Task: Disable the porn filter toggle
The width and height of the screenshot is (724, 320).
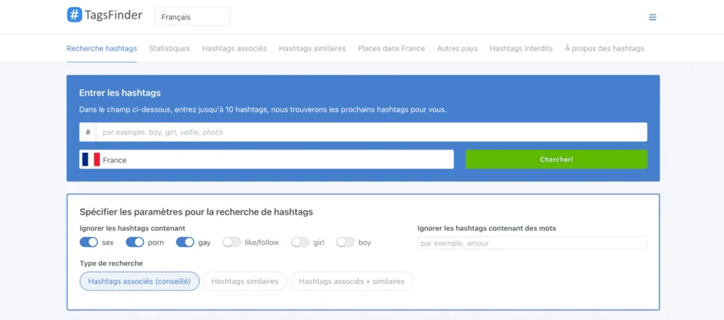Action: 135,243
